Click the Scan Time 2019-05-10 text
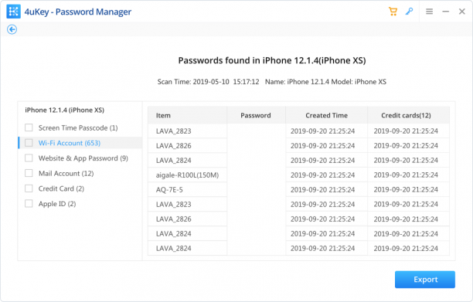 coord(208,82)
